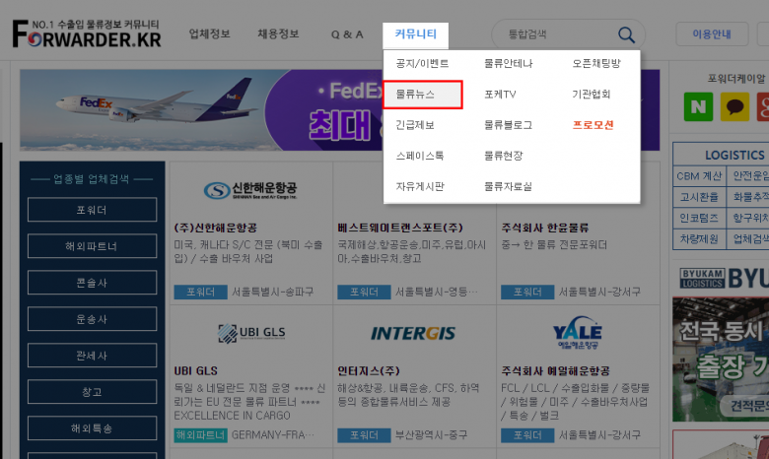Open the 인코텀즈 logistics tool
Viewport: 769px width, 459px height.
699,218
